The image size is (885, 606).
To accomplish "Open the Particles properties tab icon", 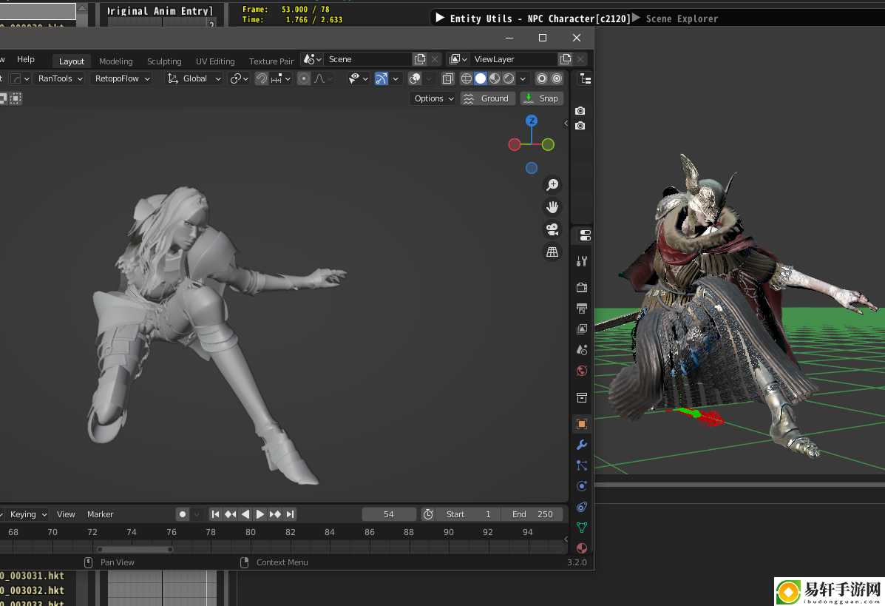I will 582,465.
